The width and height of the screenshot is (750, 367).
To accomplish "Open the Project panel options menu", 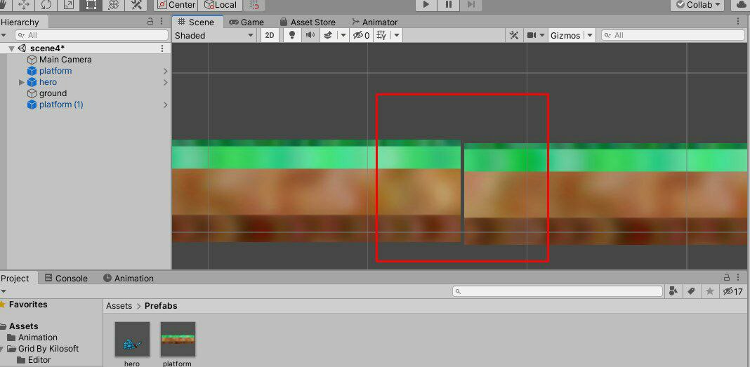I will pos(739,278).
